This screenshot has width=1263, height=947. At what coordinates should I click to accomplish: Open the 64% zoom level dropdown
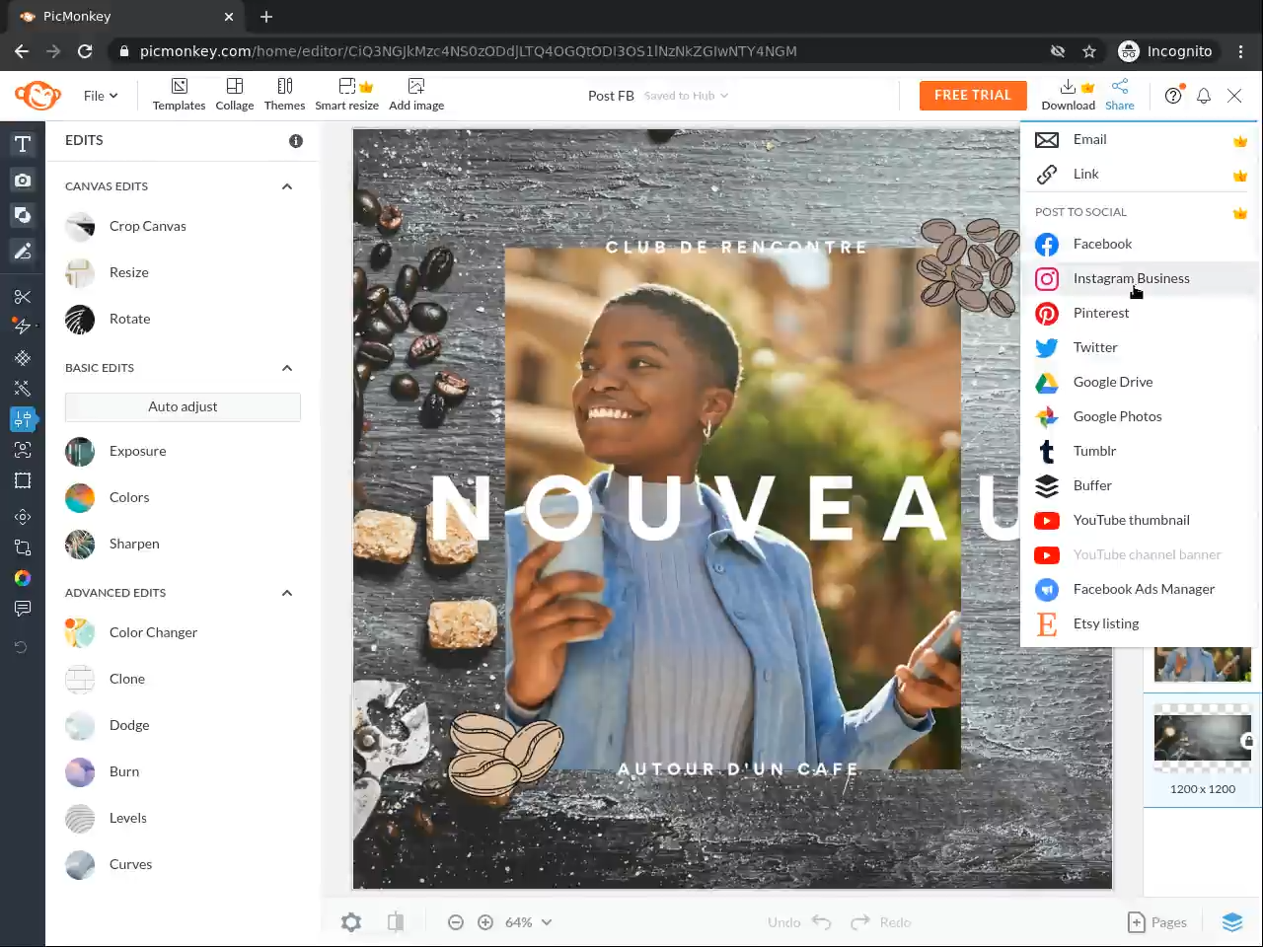pyautogui.click(x=529, y=922)
